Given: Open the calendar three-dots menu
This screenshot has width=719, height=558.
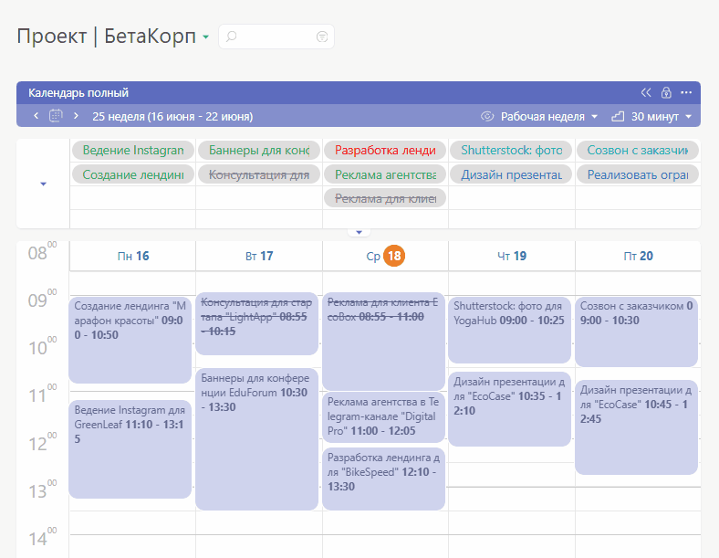Looking at the screenshot, I should pos(686,92).
